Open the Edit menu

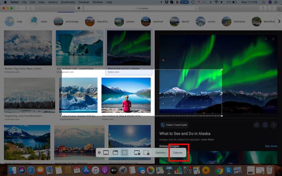pyautogui.click(x=32, y=2)
